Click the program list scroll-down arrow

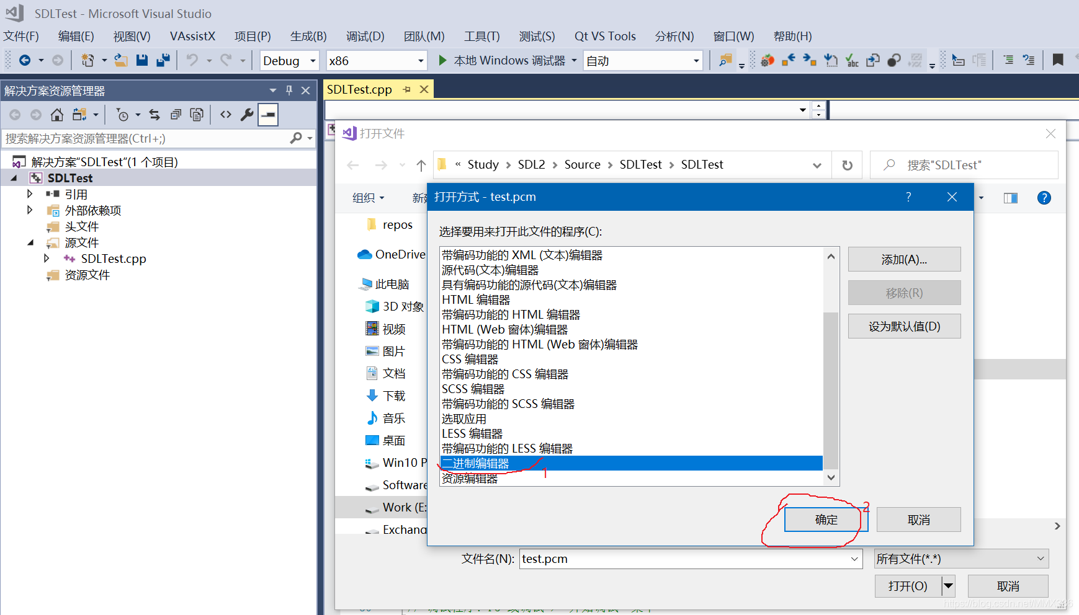point(831,477)
